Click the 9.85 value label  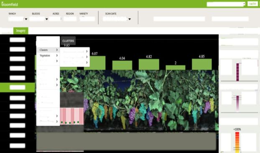[66, 45]
